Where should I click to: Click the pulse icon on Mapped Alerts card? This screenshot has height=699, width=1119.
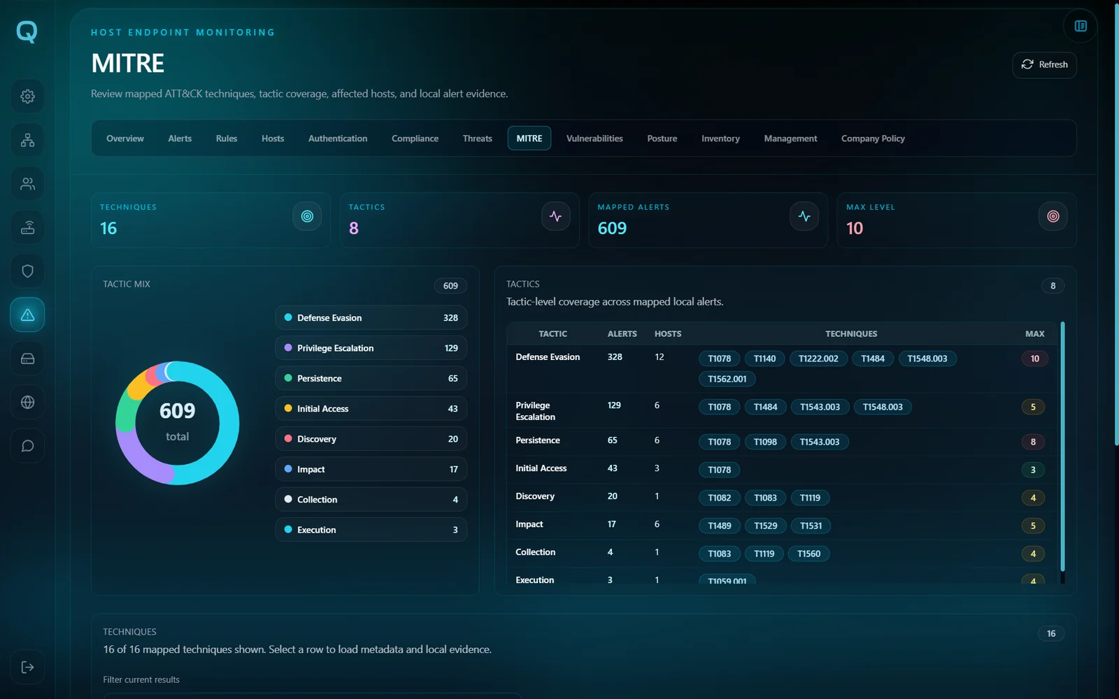coord(804,217)
